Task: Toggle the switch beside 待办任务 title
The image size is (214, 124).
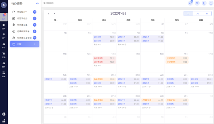Action: (37, 3)
